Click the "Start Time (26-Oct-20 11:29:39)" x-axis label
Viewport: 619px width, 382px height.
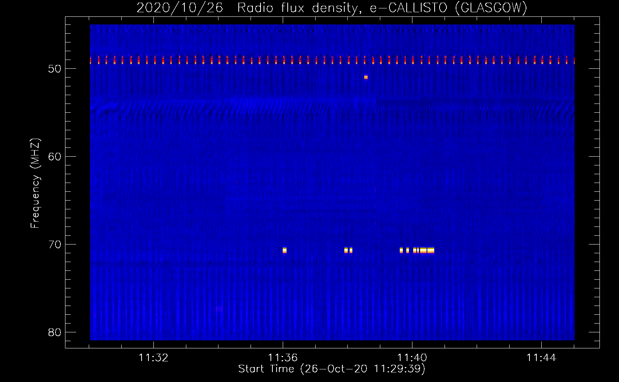pyautogui.click(x=332, y=369)
